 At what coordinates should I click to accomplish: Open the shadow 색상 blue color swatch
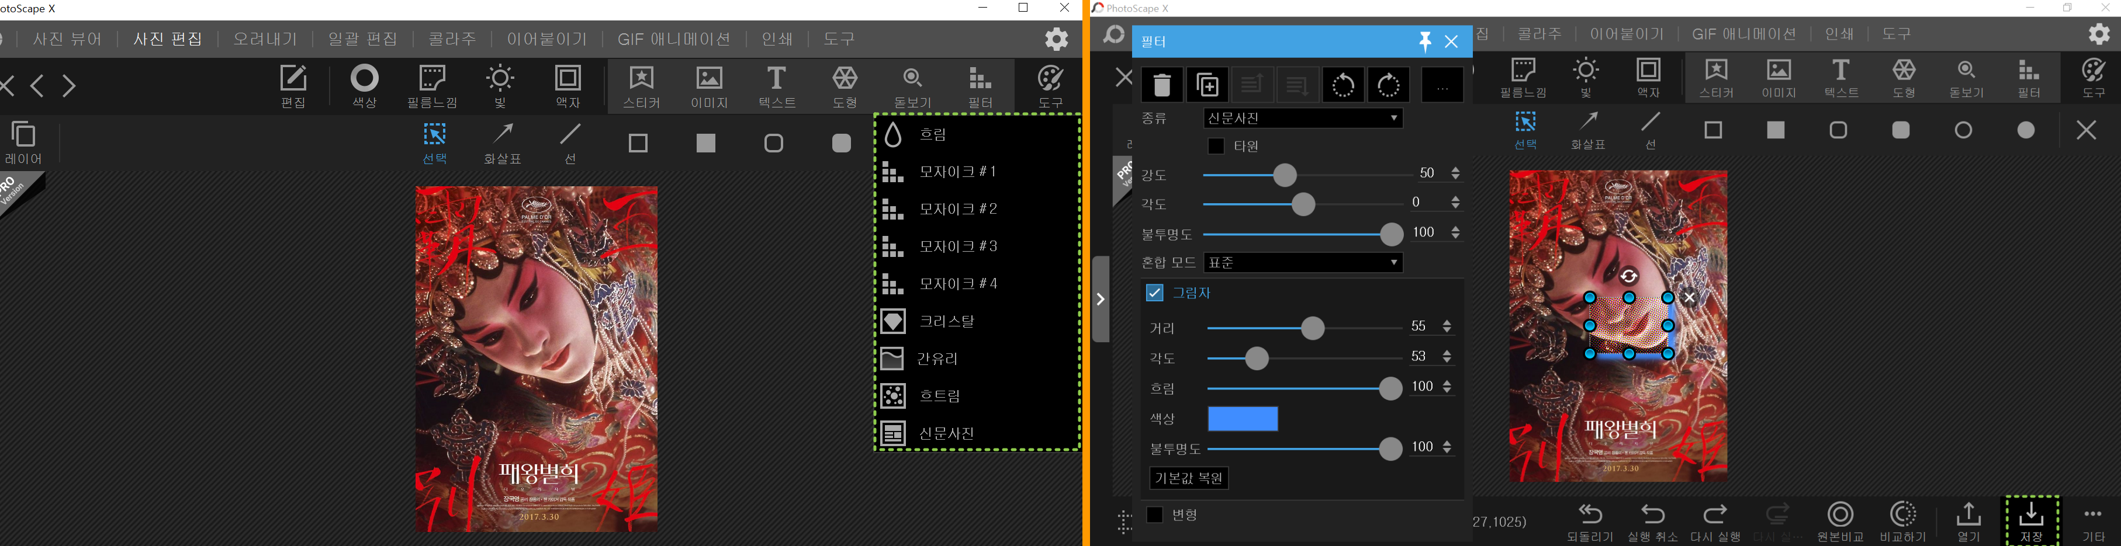click(x=1243, y=419)
